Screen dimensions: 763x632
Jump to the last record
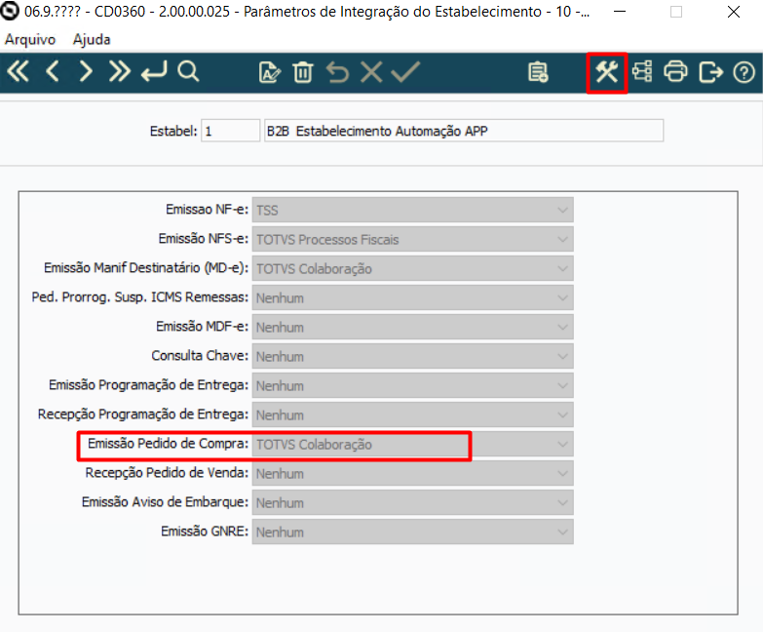tap(120, 72)
